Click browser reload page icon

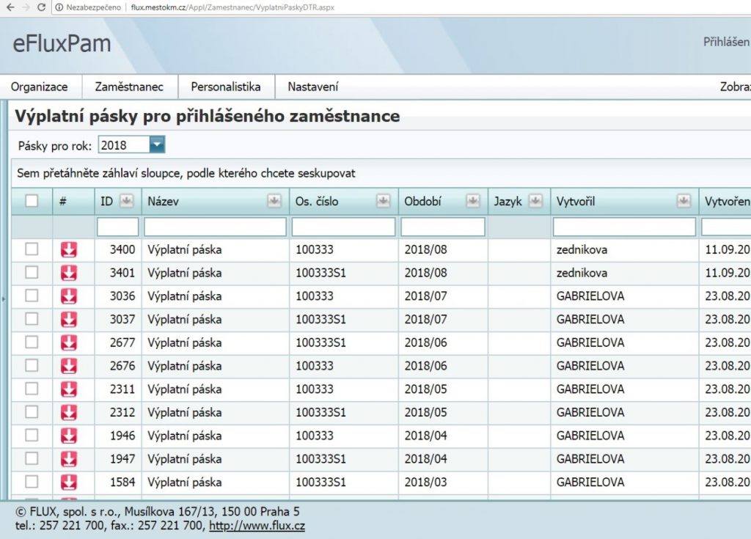tap(41, 7)
